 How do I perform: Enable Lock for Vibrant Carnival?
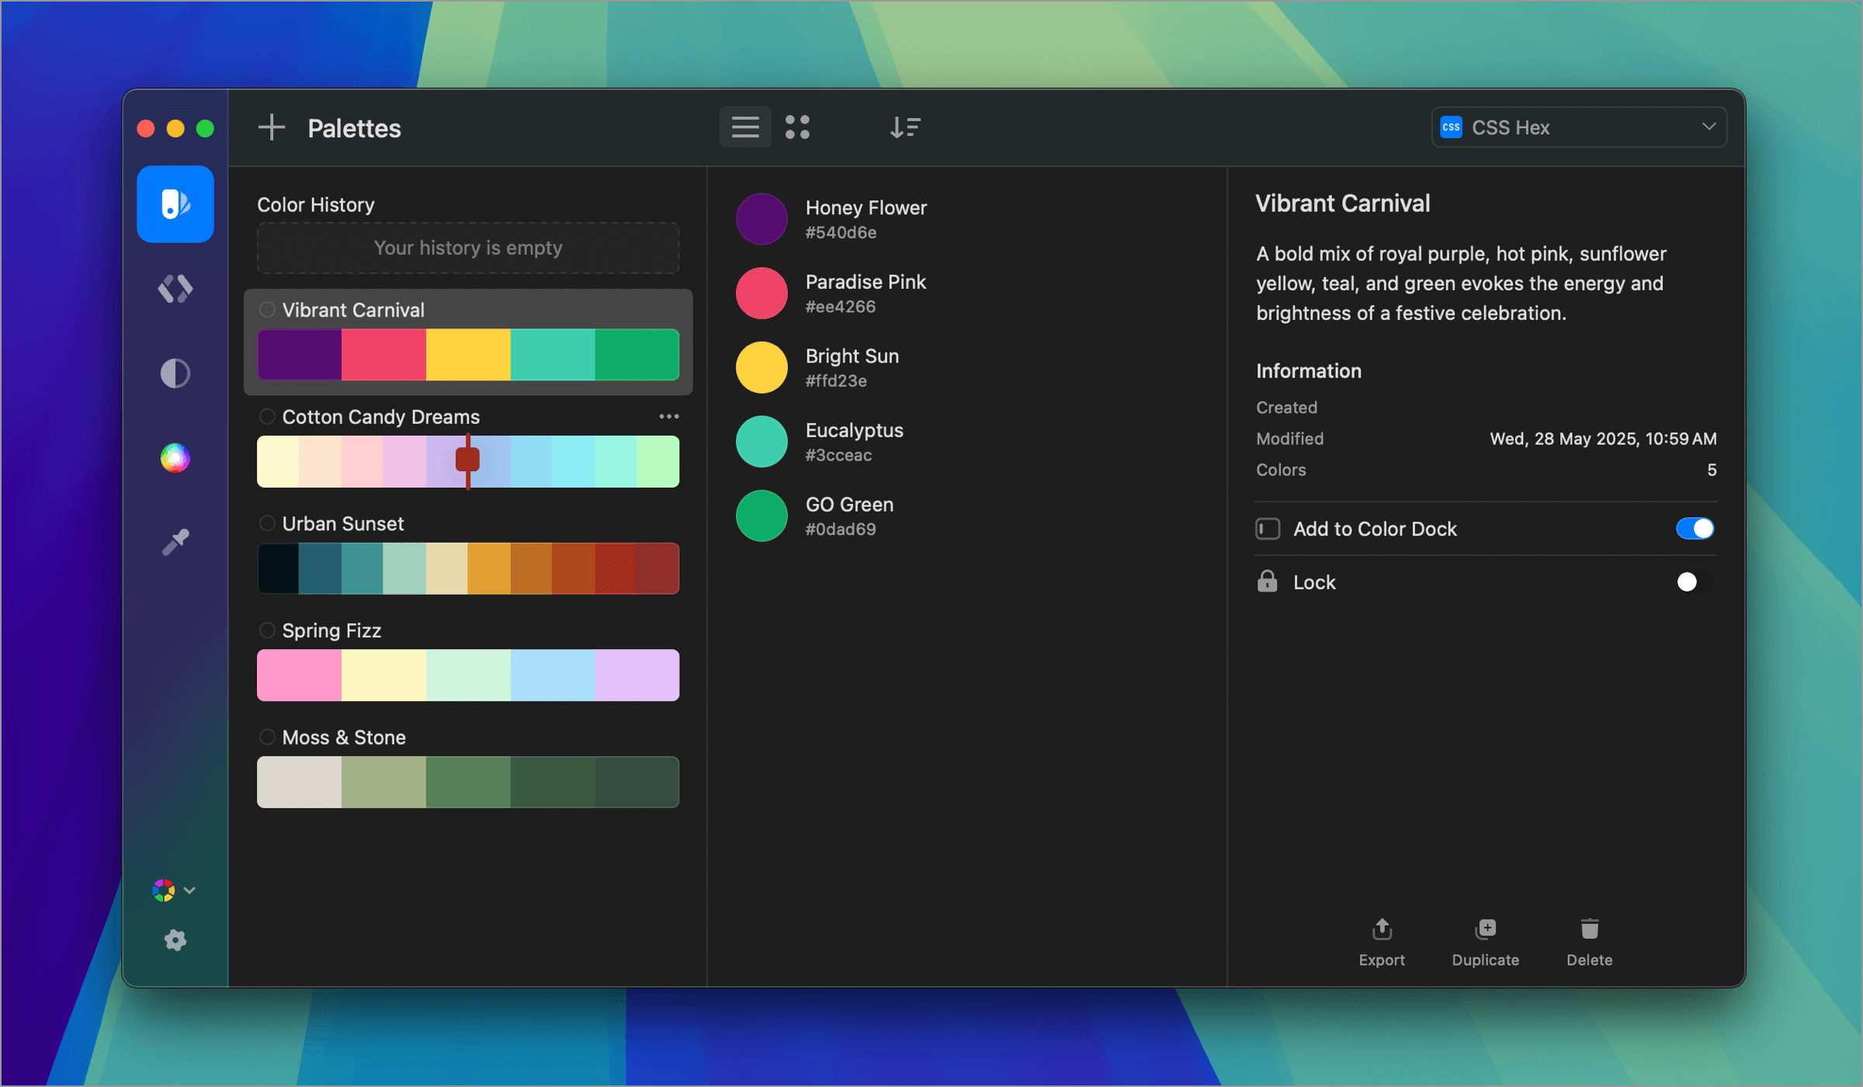click(x=1688, y=582)
